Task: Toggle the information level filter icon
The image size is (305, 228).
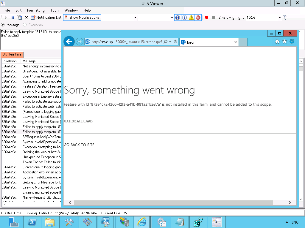Action: [184, 18]
